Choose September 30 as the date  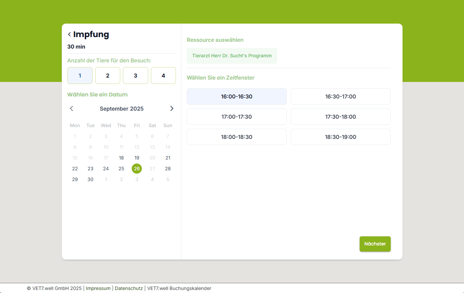point(91,179)
